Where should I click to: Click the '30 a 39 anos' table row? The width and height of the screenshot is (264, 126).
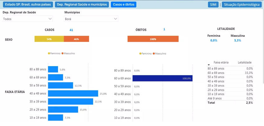pyautogui.click(x=230, y=85)
